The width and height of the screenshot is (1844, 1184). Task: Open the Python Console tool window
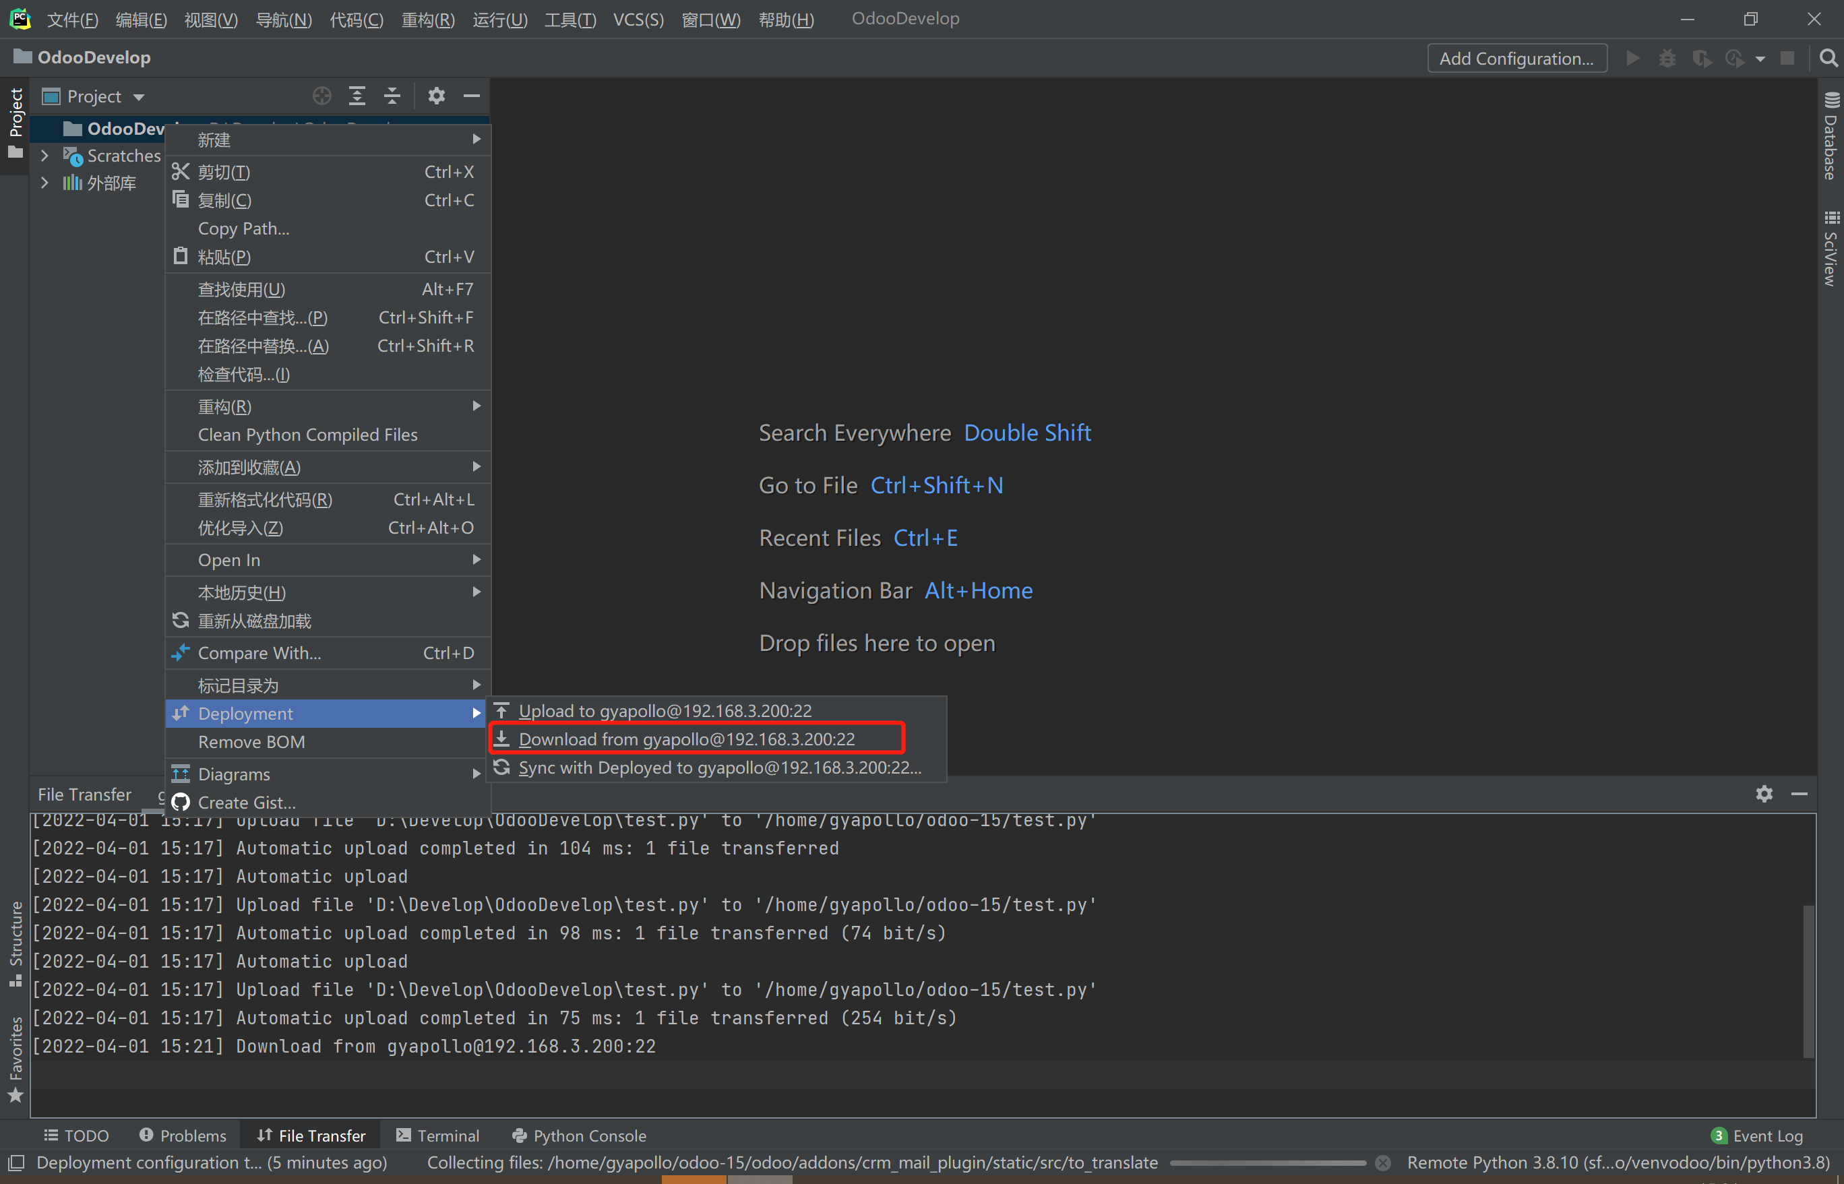coord(579,1135)
